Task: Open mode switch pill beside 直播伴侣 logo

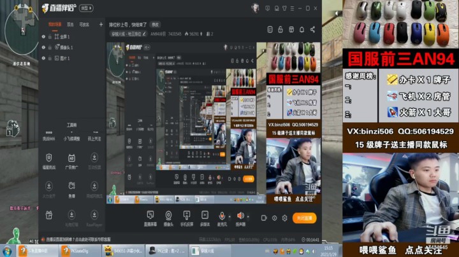Action: click(86, 8)
